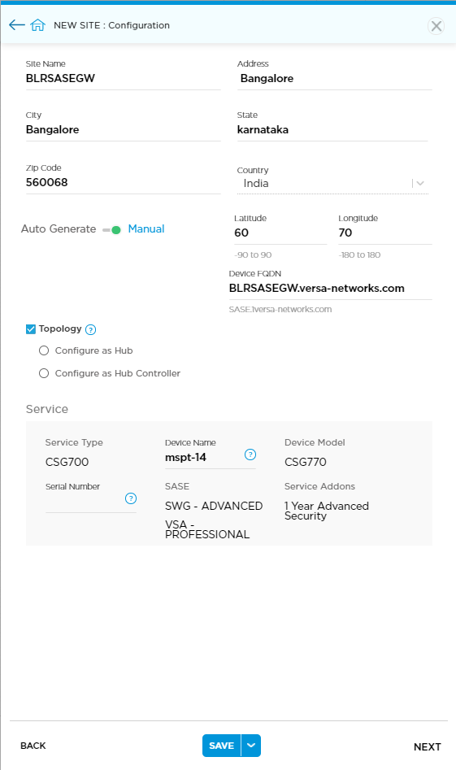Click 1 Year Advanced Security addon text
Screen dimensions: 456x770
click(x=327, y=511)
